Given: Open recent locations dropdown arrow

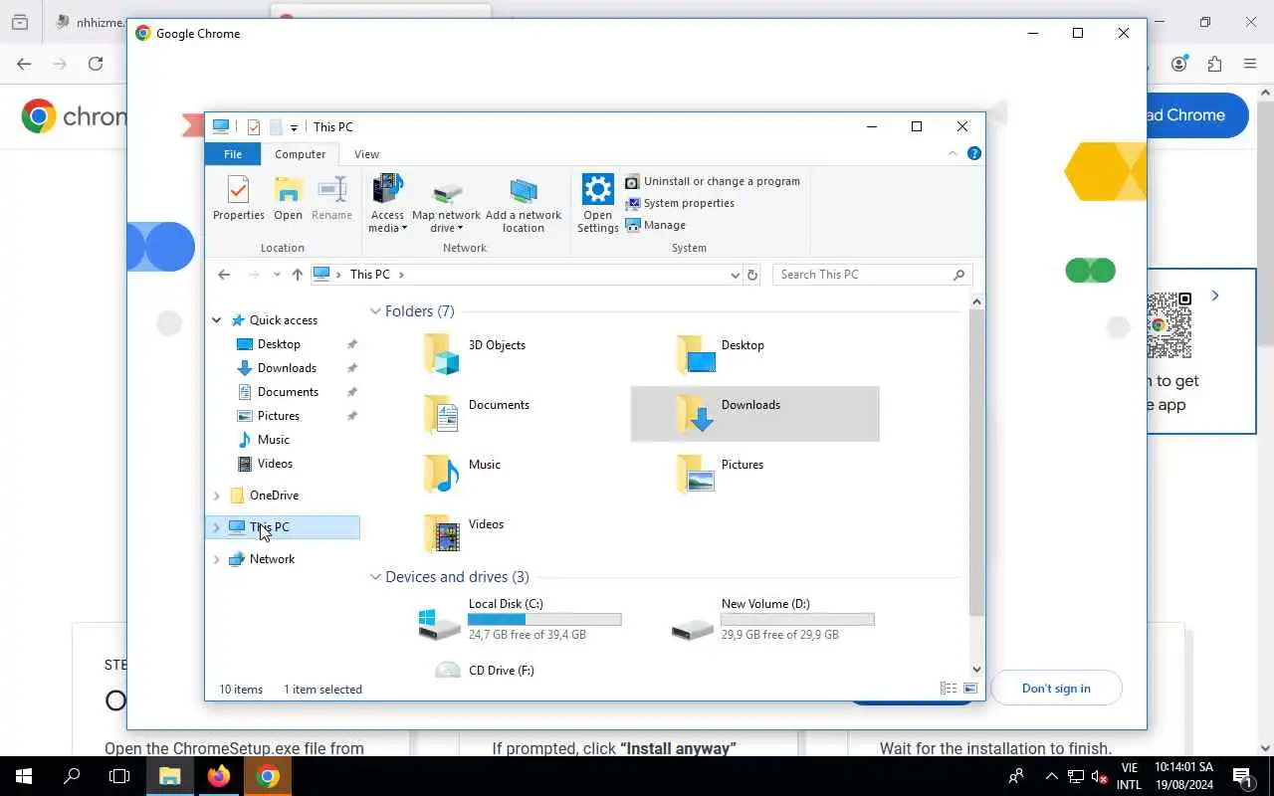Looking at the screenshot, I should pos(277,275).
